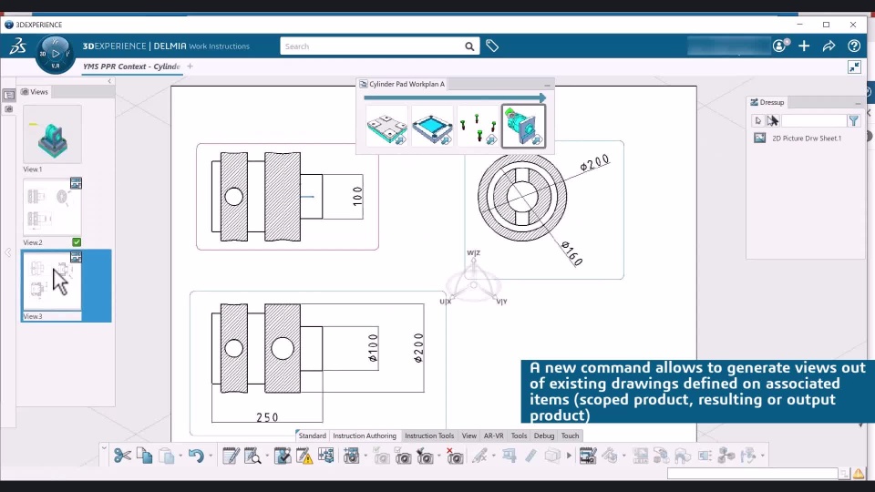Open dropdown next to camera plus icon
The image size is (875, 492).
(365, 456)
